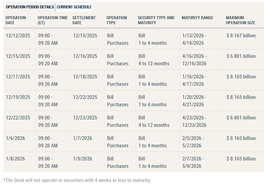Viewport: 264px width, 185px height.
Task: Select maturity range 1/20/2026 - 4/21/2026
Action: tap(194, 101)
